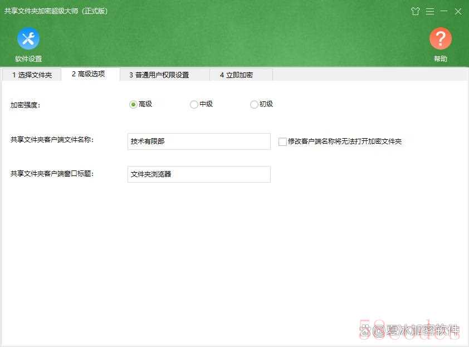Image resolution: width=469 pixels, height=347 pixels.
Task: Open the skin shirt icon in title bar
Action: click(415, 11)
